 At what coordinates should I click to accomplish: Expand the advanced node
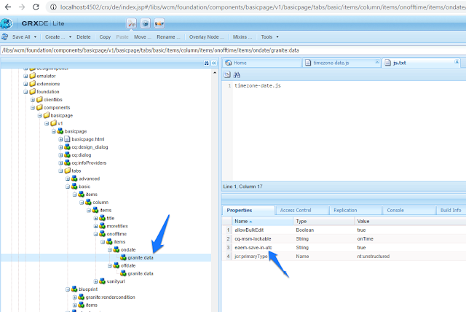pyautogui.click(x=68, y=179)
